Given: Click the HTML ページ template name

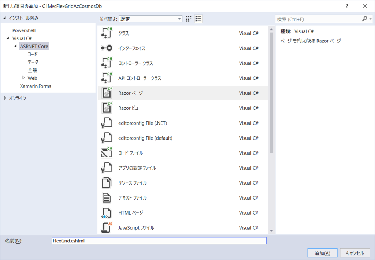Looking at the screenshot, I should tap(131, 213).
